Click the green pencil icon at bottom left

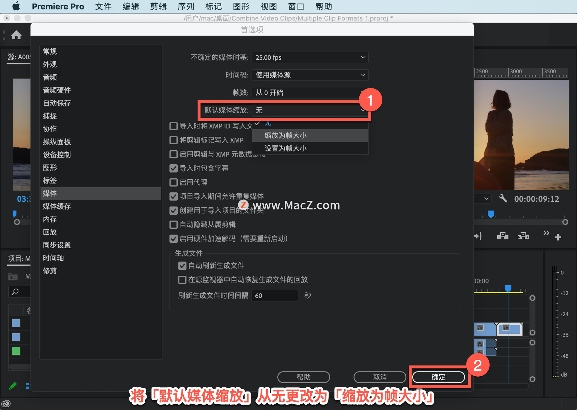(13, 386)
